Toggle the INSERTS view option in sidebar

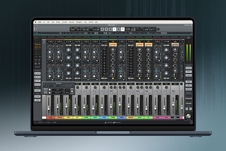[x=37, y=47]
